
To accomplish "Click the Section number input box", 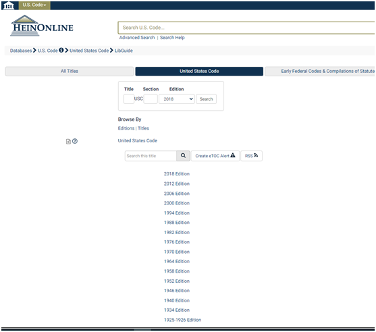I will [x=151, y=99].
